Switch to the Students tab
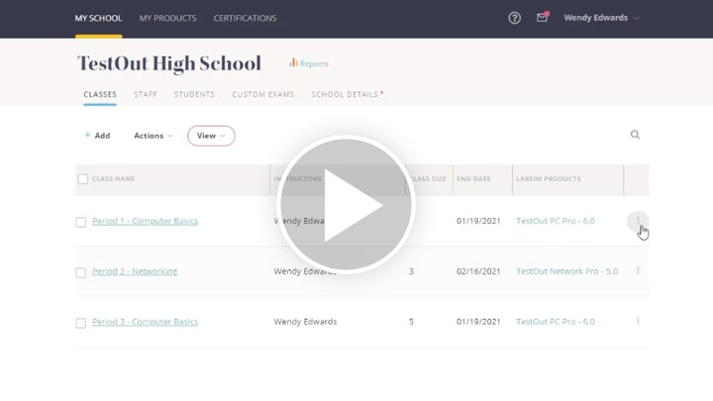Image resolution: width=713 pixels, height=401 pixels. tap(194, 94)
